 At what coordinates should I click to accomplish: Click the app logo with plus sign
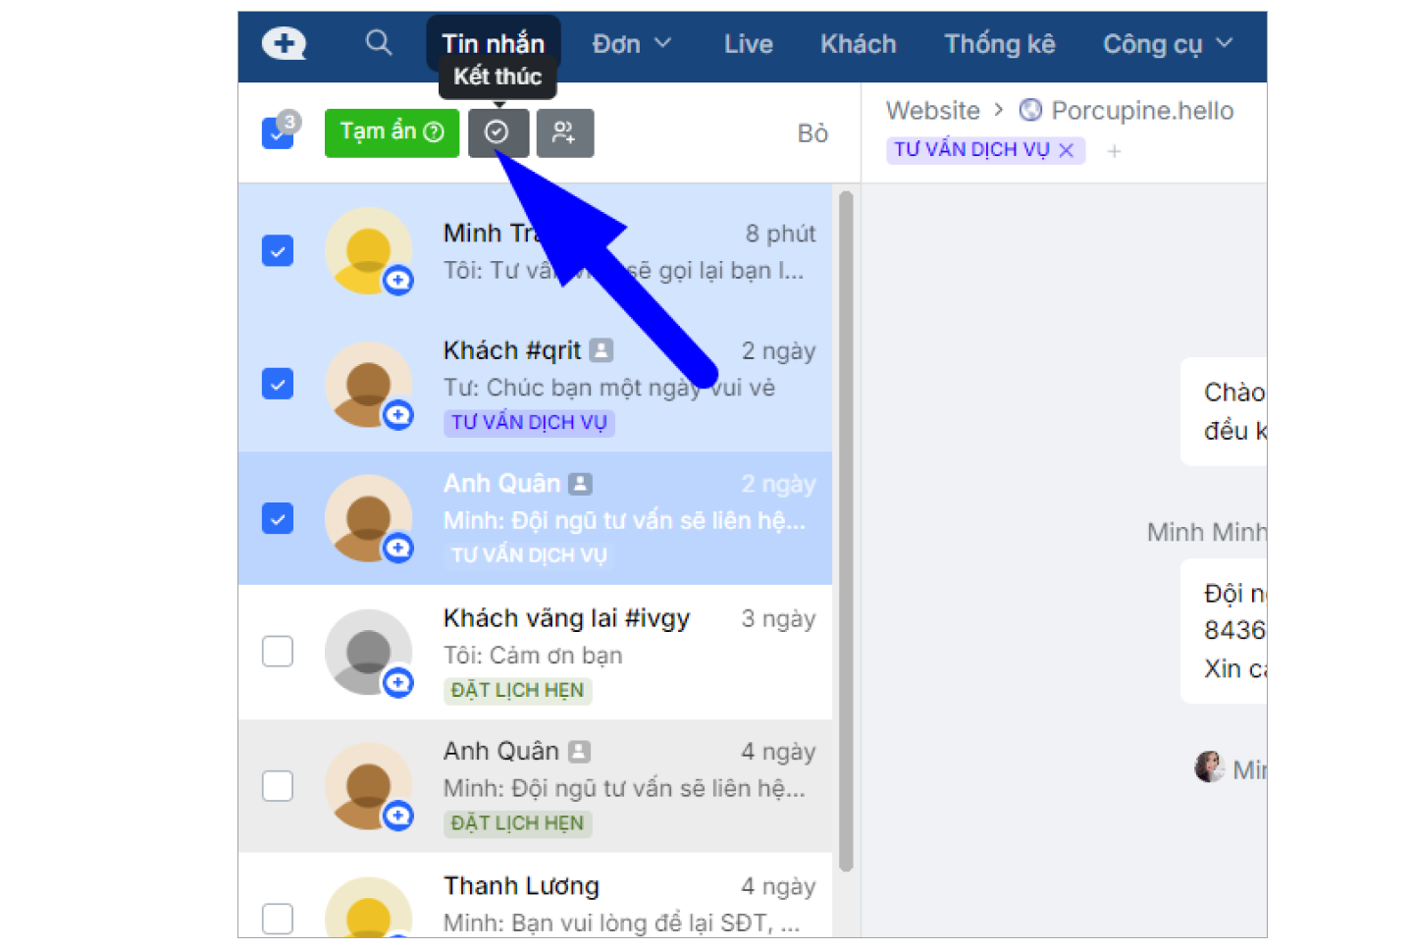tap(284, 43)
